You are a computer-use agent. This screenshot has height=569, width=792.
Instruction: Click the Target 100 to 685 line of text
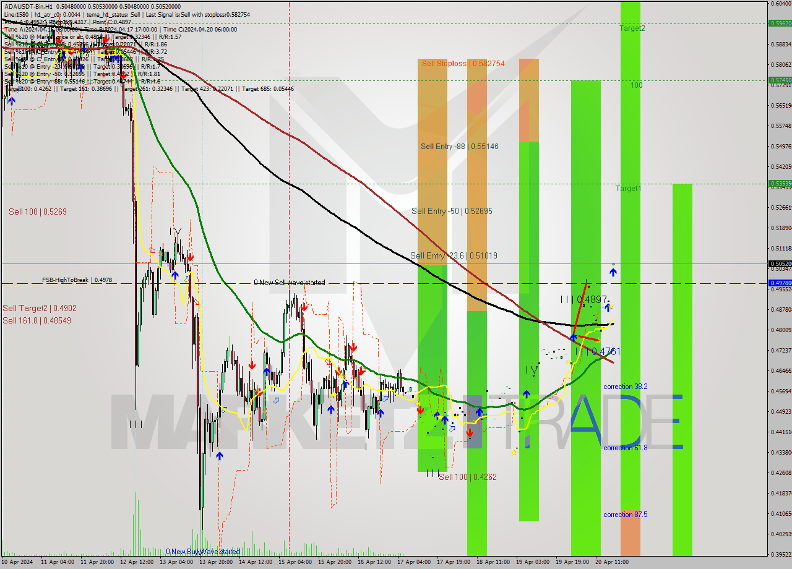coord(149,89)
